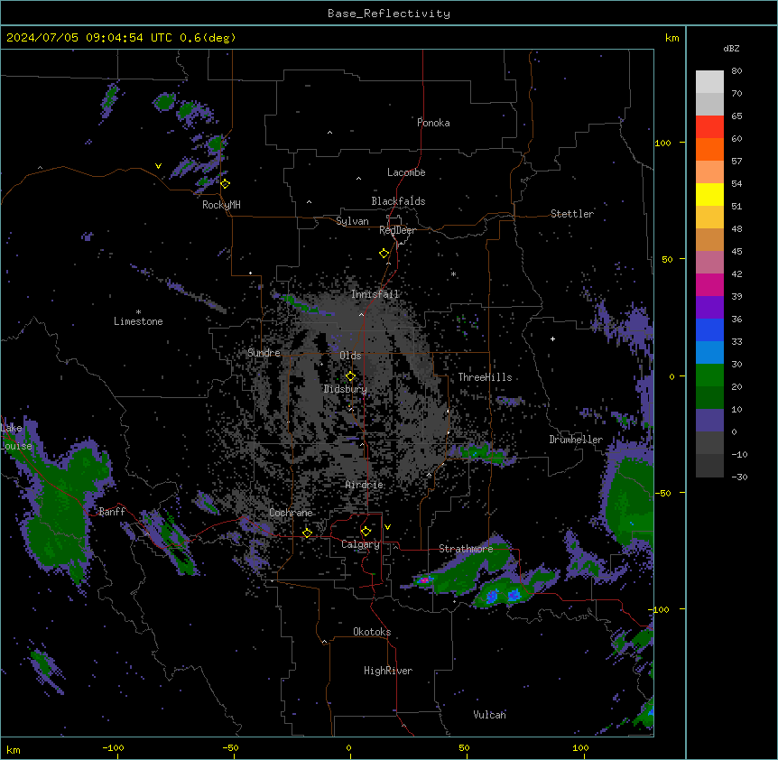The width and height of the screenshot is (778, 760).
Task: Select the yellow diamond marker southwest of RedDeer
Action: click(384, 254)
